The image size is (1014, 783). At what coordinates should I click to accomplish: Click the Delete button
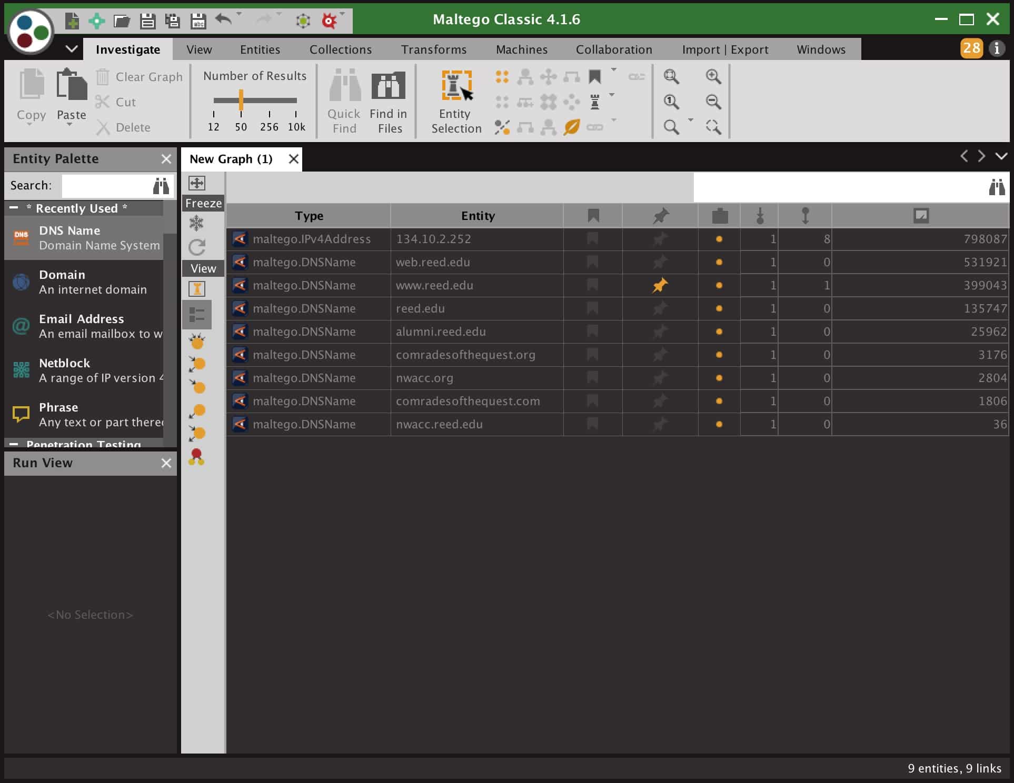(123, 127)
